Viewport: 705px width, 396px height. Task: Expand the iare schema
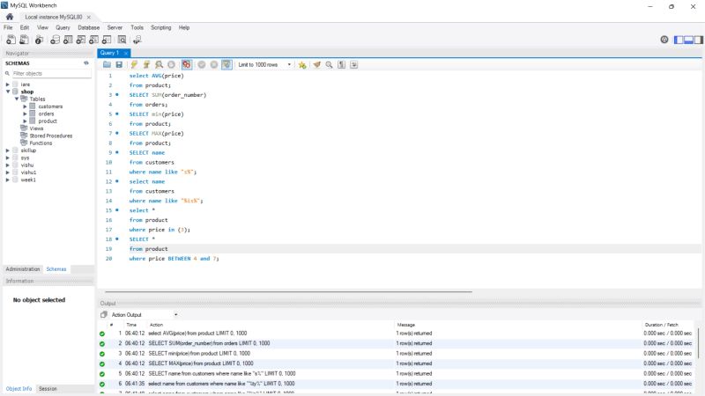(x=8, y=84)
